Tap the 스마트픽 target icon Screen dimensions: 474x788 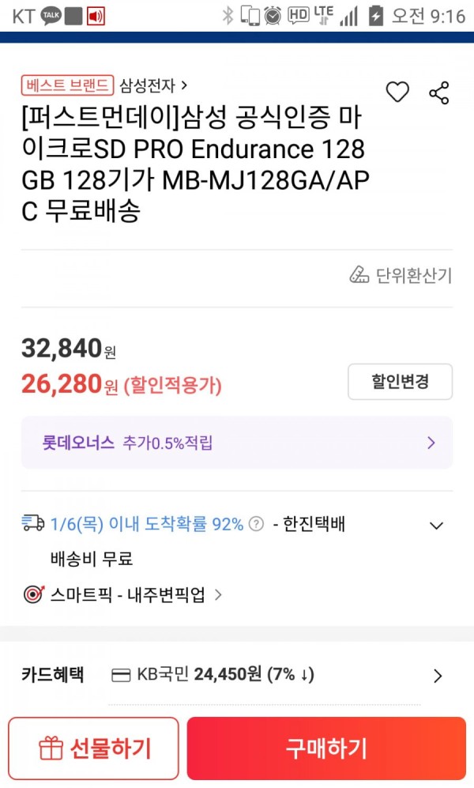34,594
